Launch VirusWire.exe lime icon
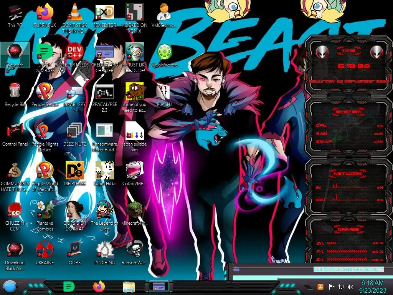Viewport: 393px width, 295px height. coord(164,55)
